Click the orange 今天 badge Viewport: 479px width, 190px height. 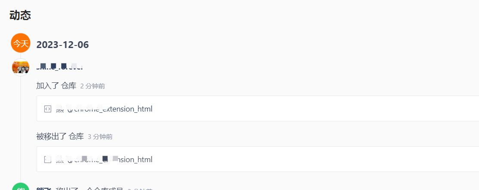click(x=21, y=43)
